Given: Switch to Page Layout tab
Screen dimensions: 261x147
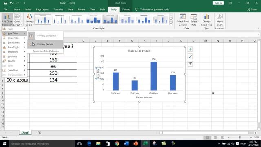Looking at the screenshot, I should pyautogui.click(x=42, y=9).
